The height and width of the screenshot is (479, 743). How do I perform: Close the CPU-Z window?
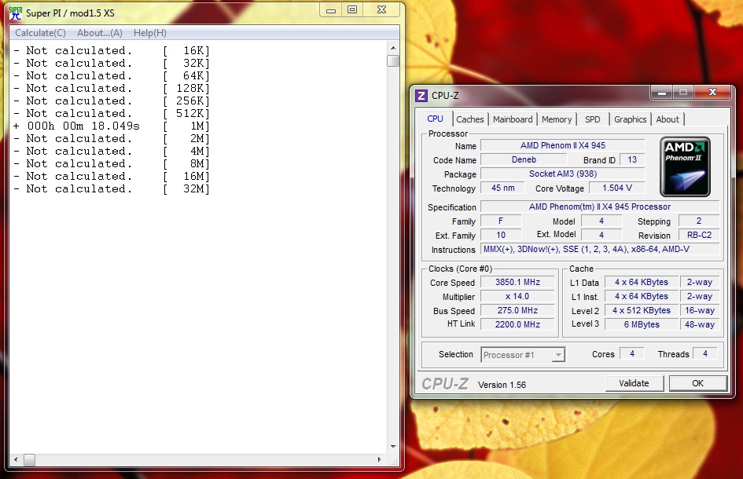(x=712, y=93)
